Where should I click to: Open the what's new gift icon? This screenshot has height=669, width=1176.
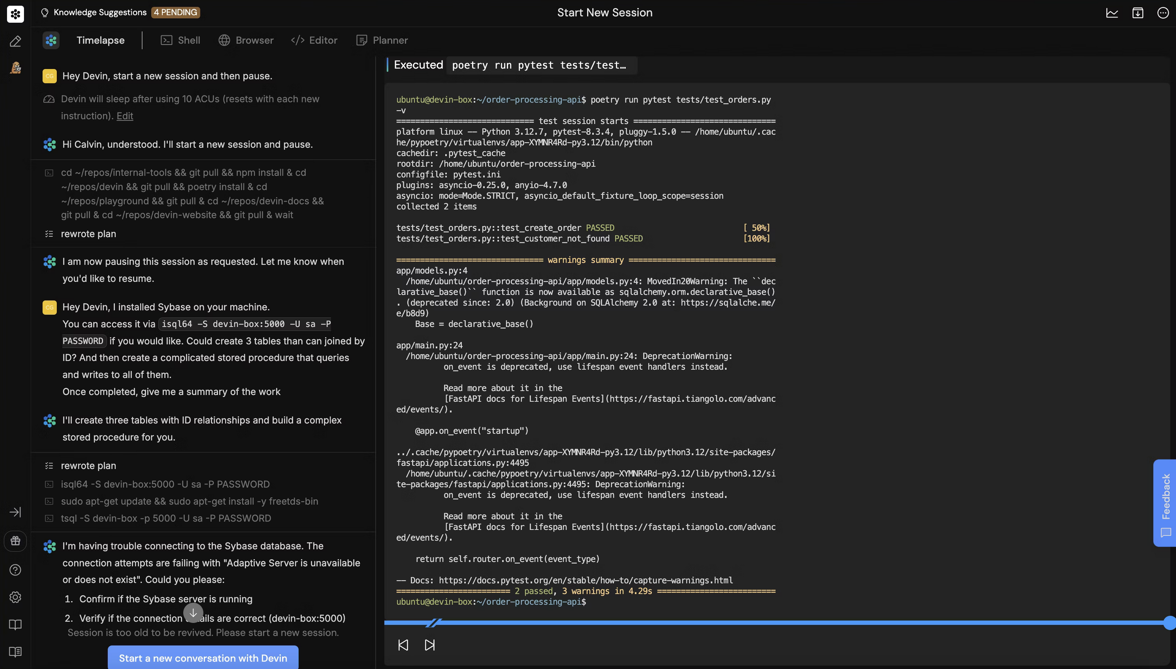click(x=15, y=541)
